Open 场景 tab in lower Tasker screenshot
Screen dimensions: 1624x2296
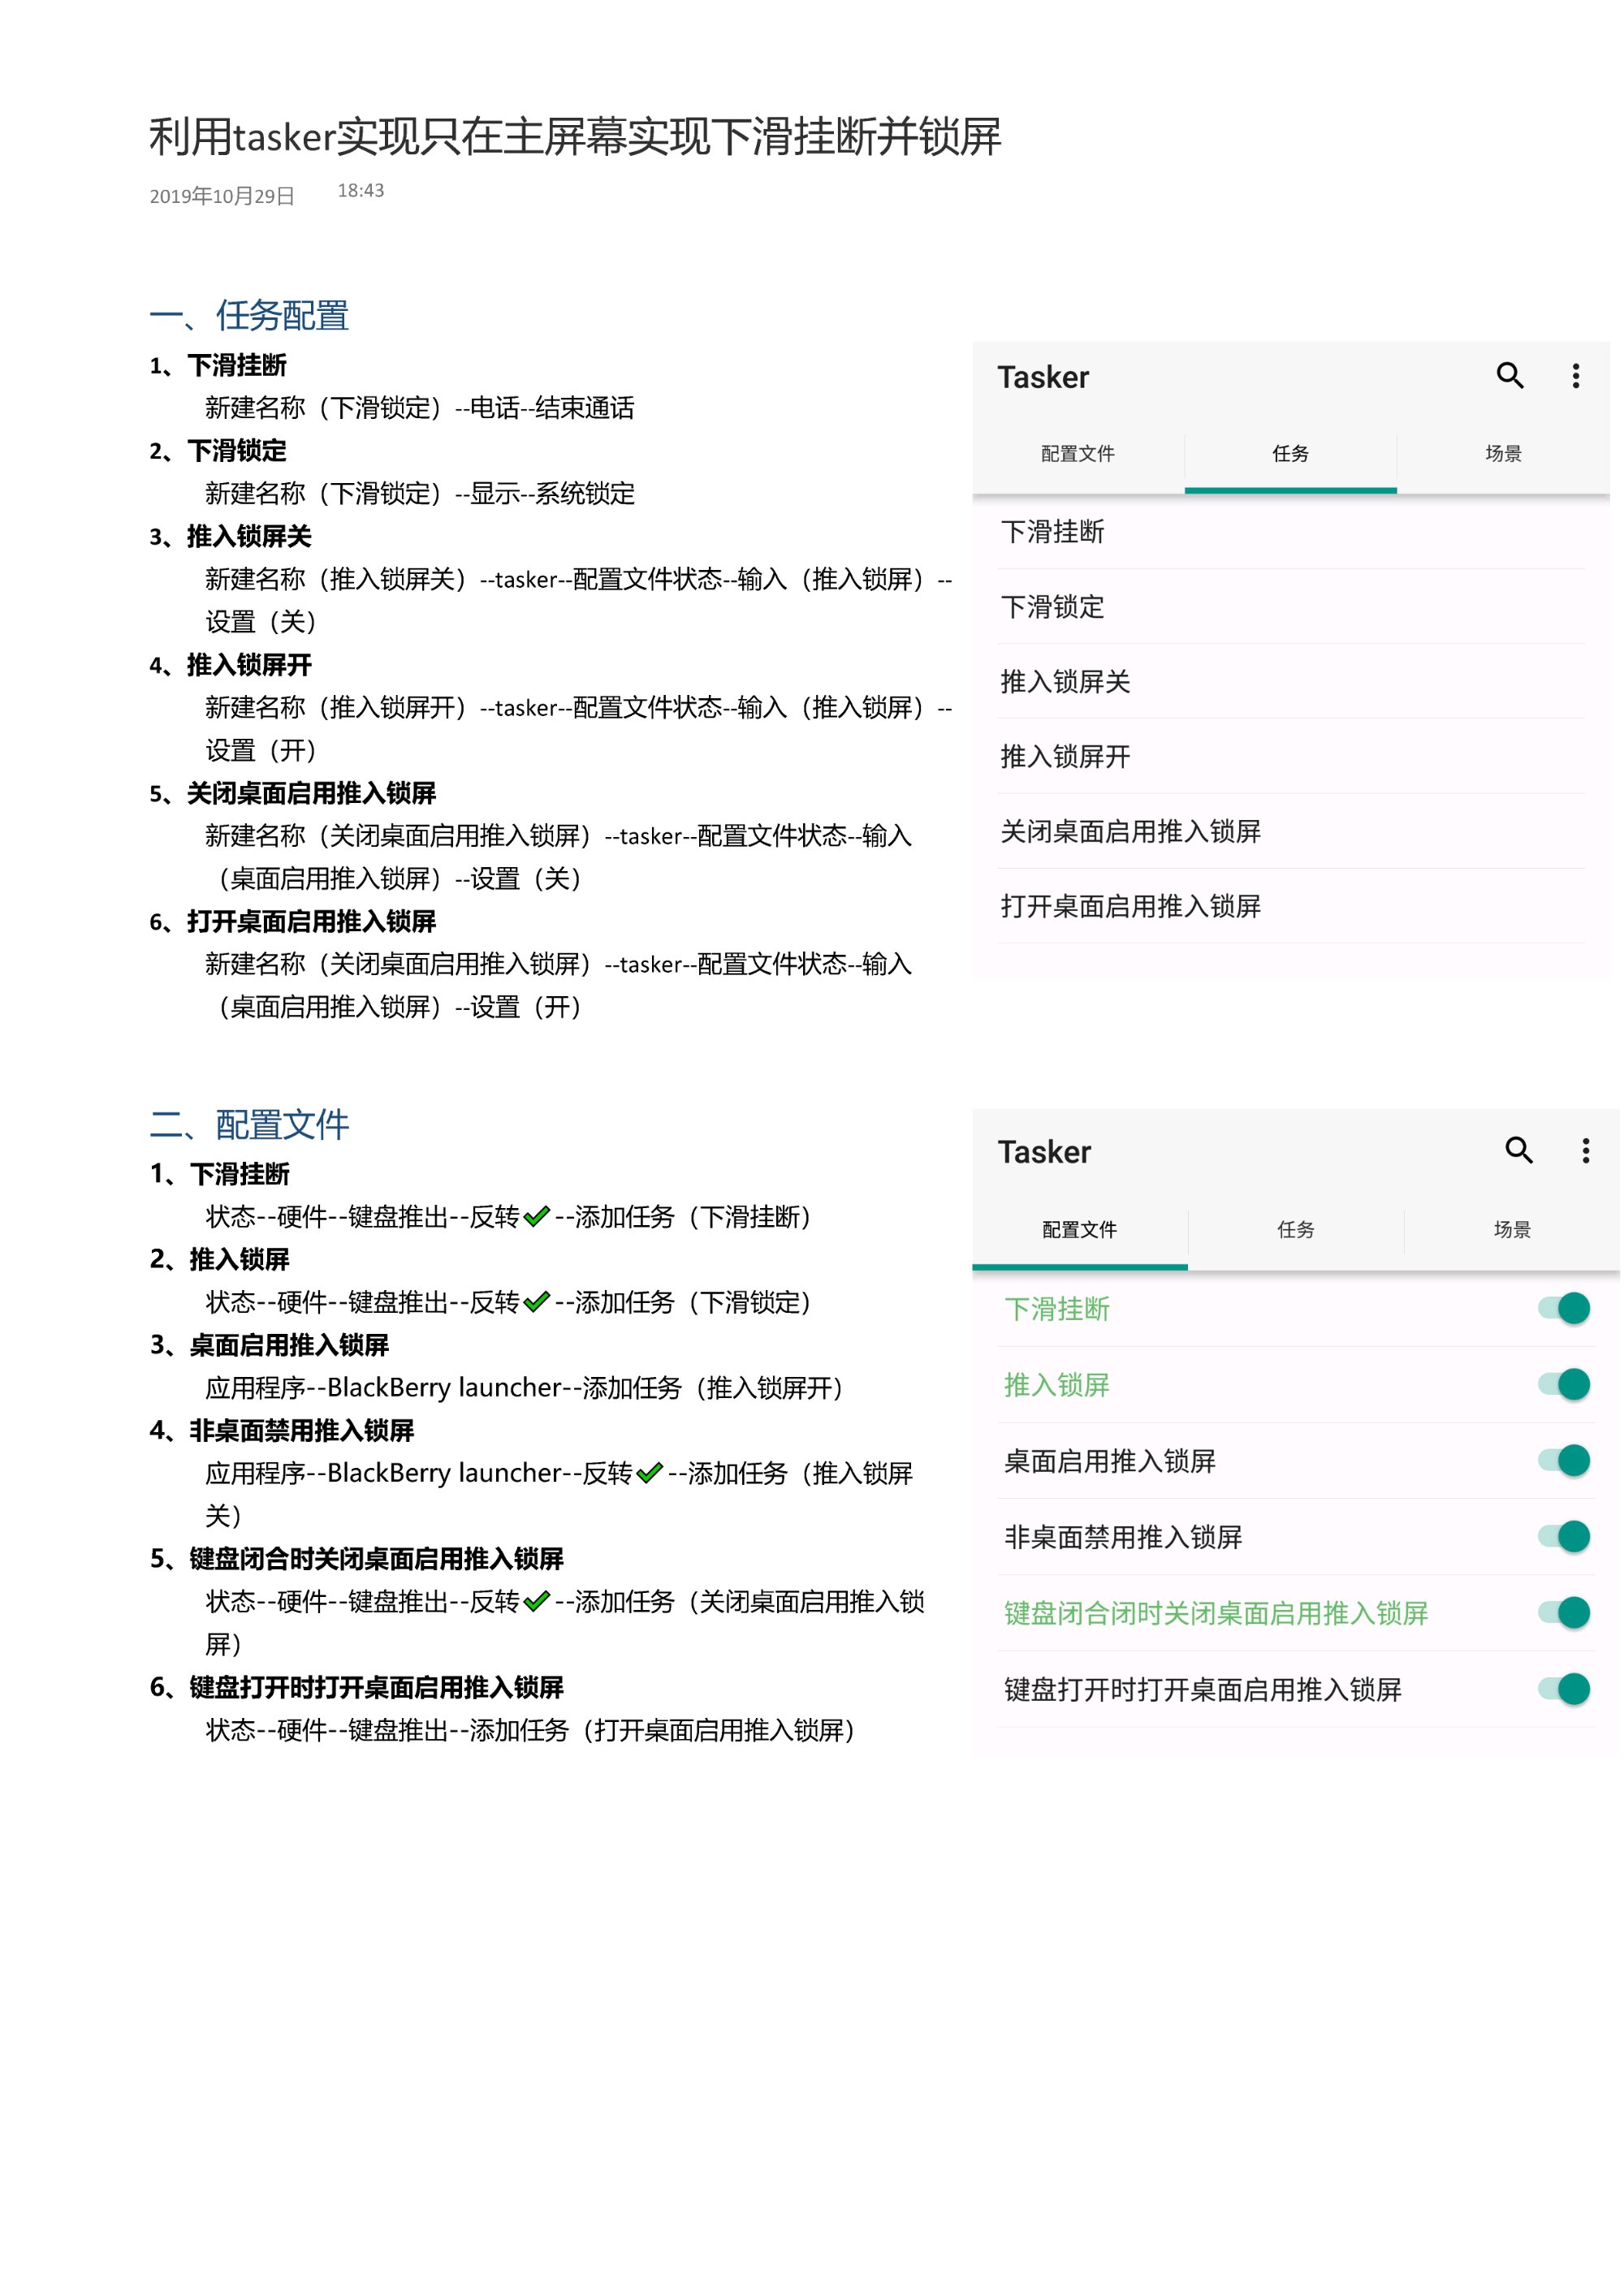(x=1511, y=1230)
